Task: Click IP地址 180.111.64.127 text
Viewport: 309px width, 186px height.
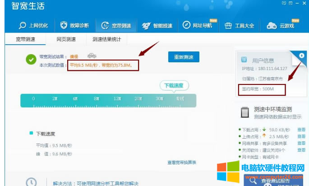Action: pyautogui.click(x=264, y=69)
